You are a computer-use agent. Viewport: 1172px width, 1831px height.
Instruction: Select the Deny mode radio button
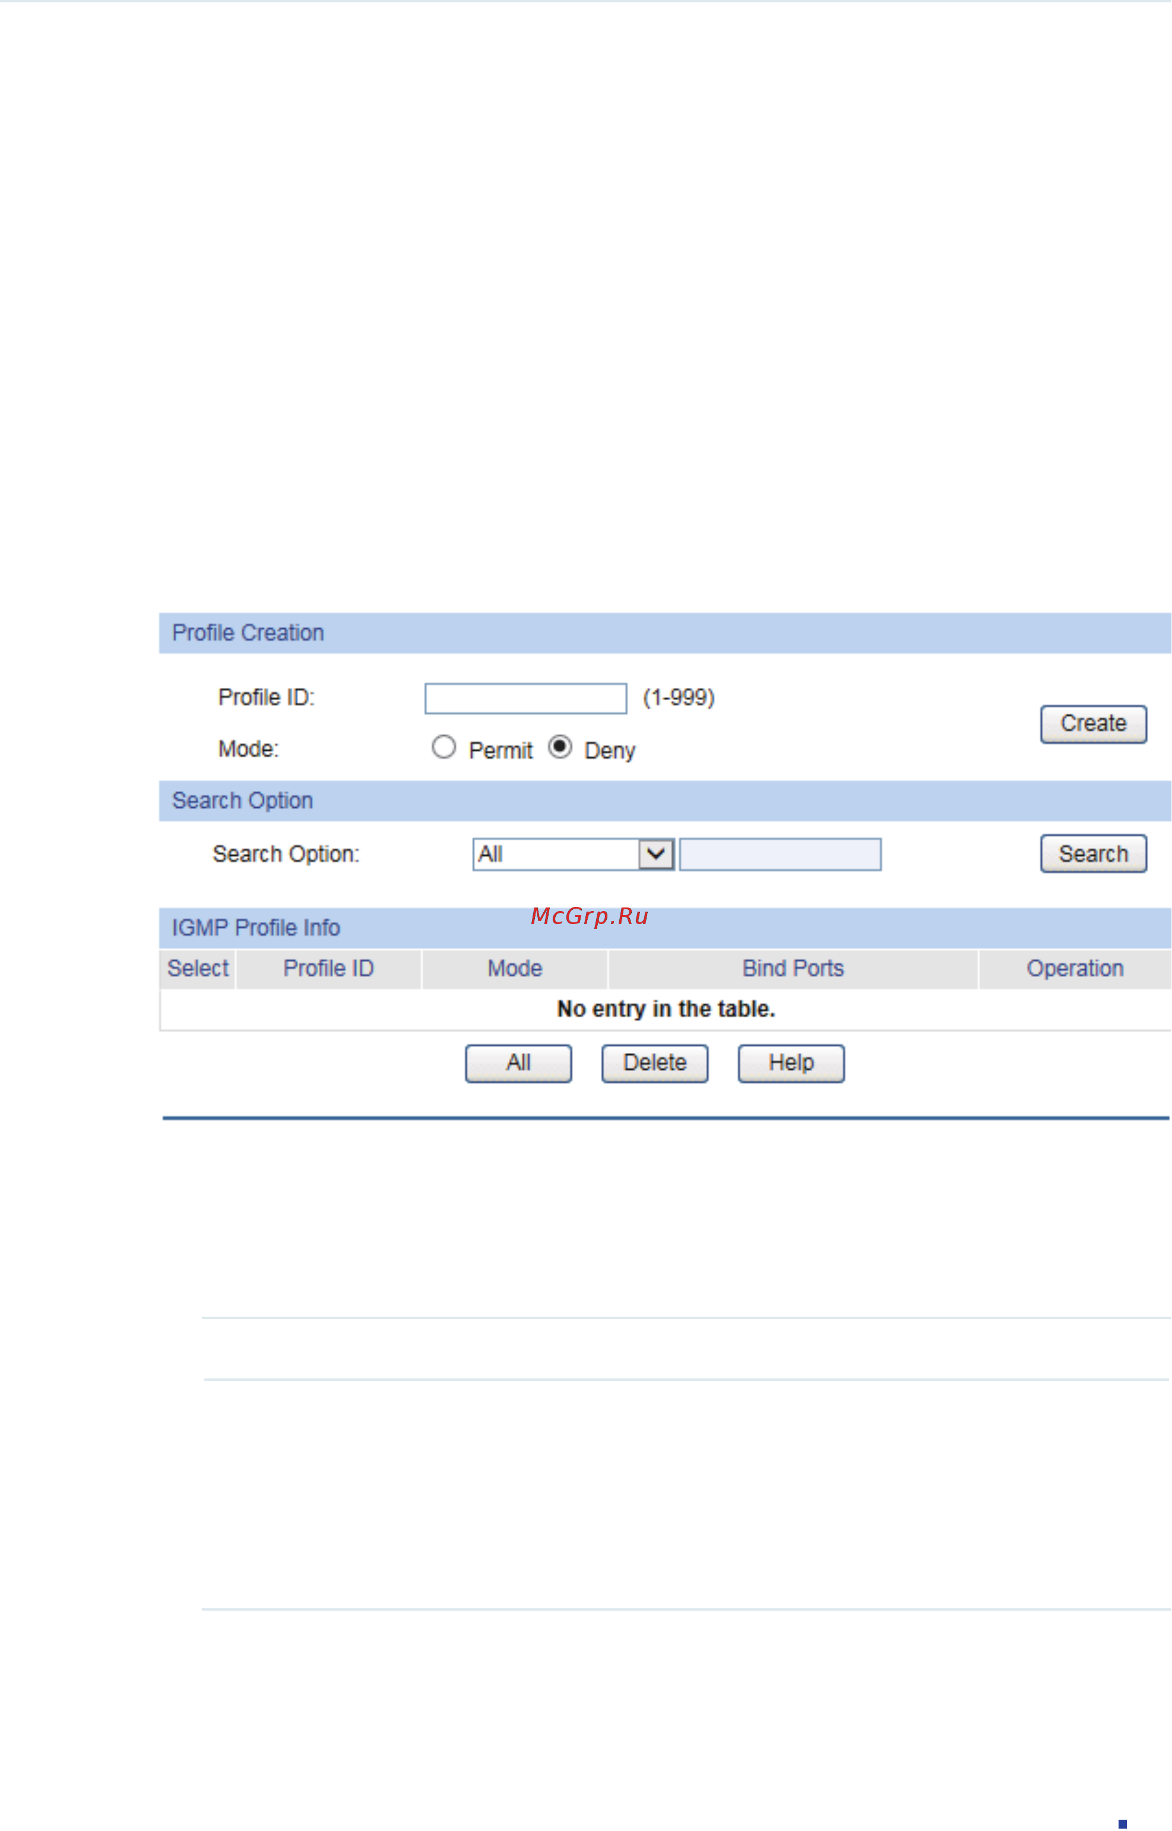(x=560, y=747)
